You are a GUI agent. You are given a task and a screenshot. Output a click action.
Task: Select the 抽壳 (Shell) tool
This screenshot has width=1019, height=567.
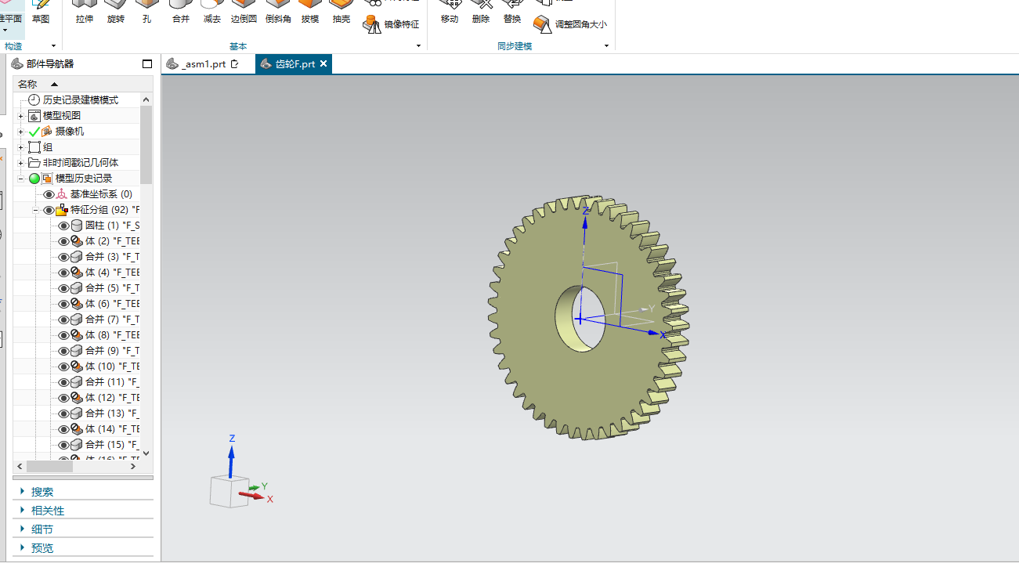[x=341, y=13]
